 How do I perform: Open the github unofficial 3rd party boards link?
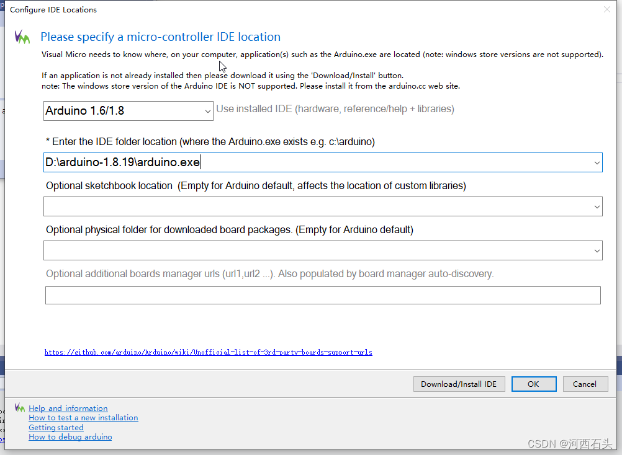[208, 352]
